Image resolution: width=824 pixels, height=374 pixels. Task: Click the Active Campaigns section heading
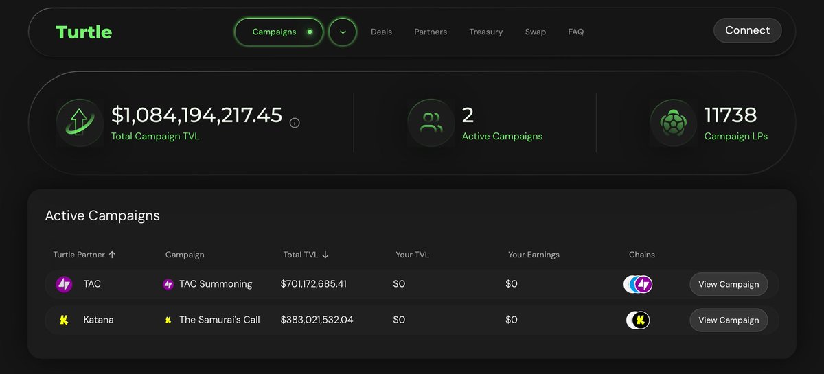pyautogui.click(x=102, y=215)
